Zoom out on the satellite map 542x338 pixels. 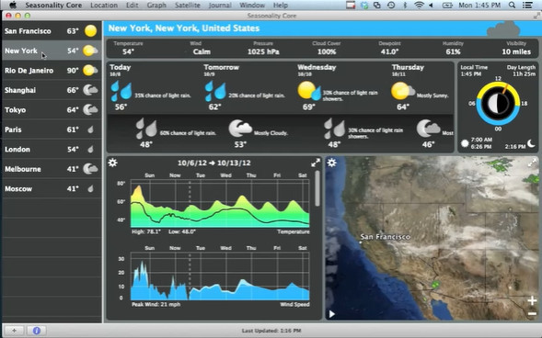(x=532, y=313)
